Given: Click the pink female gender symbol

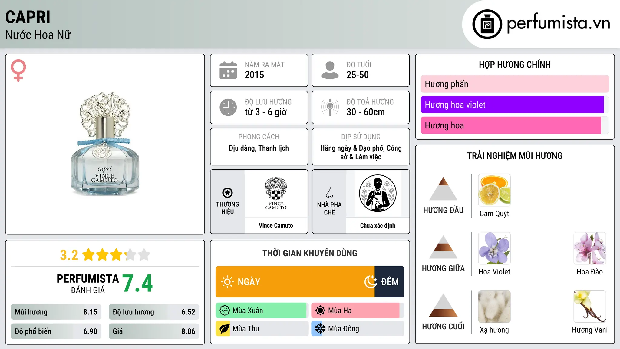Looking at the screenshot, I should [x=18, y=70].
